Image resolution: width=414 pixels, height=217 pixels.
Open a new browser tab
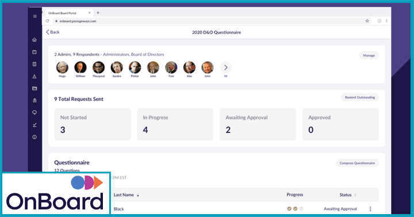coord(98,13)
